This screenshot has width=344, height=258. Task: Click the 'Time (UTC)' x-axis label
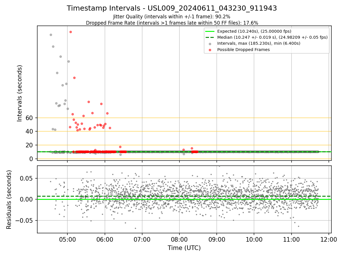(x=184, y=248)
